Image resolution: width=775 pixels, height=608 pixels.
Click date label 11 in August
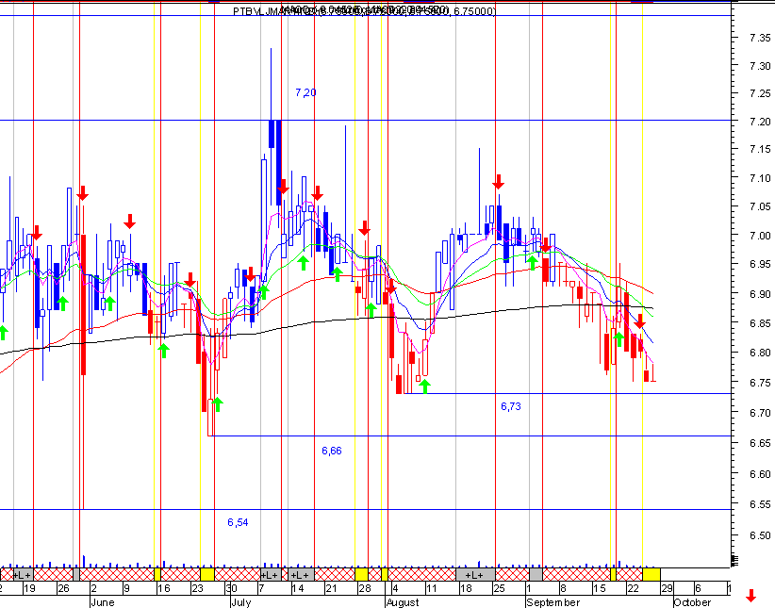(x=432, y=588)
